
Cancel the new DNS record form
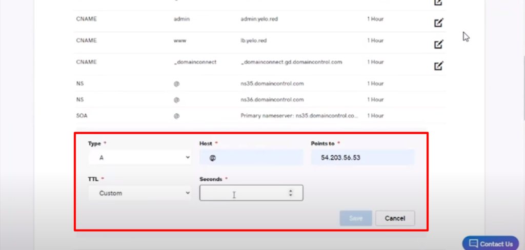pos(395,218)
